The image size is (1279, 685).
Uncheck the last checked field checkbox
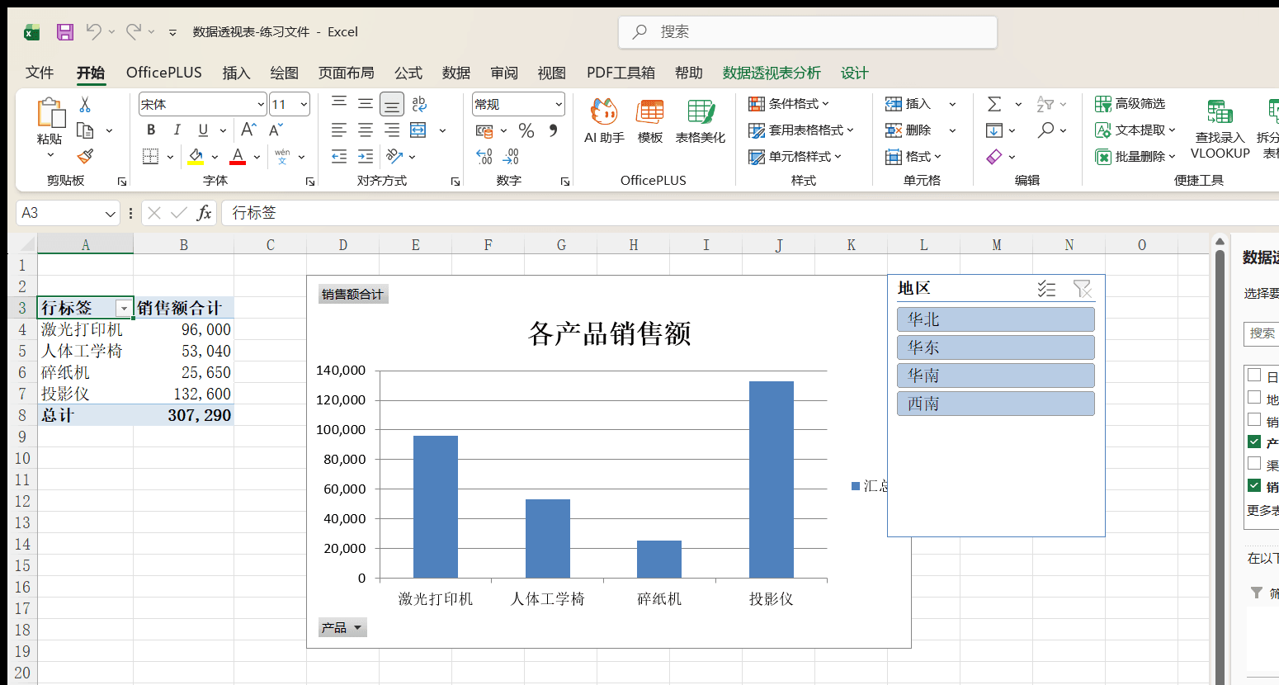pos(1254,485)
